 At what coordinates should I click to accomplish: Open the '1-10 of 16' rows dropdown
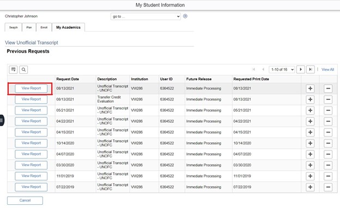[282, 70]
